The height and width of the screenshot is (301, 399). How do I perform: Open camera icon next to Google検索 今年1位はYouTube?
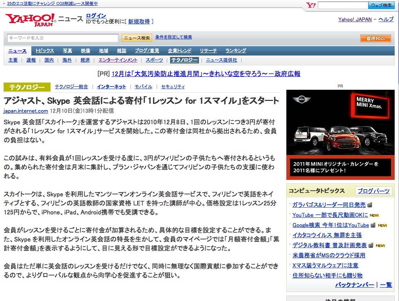(373, 225)
